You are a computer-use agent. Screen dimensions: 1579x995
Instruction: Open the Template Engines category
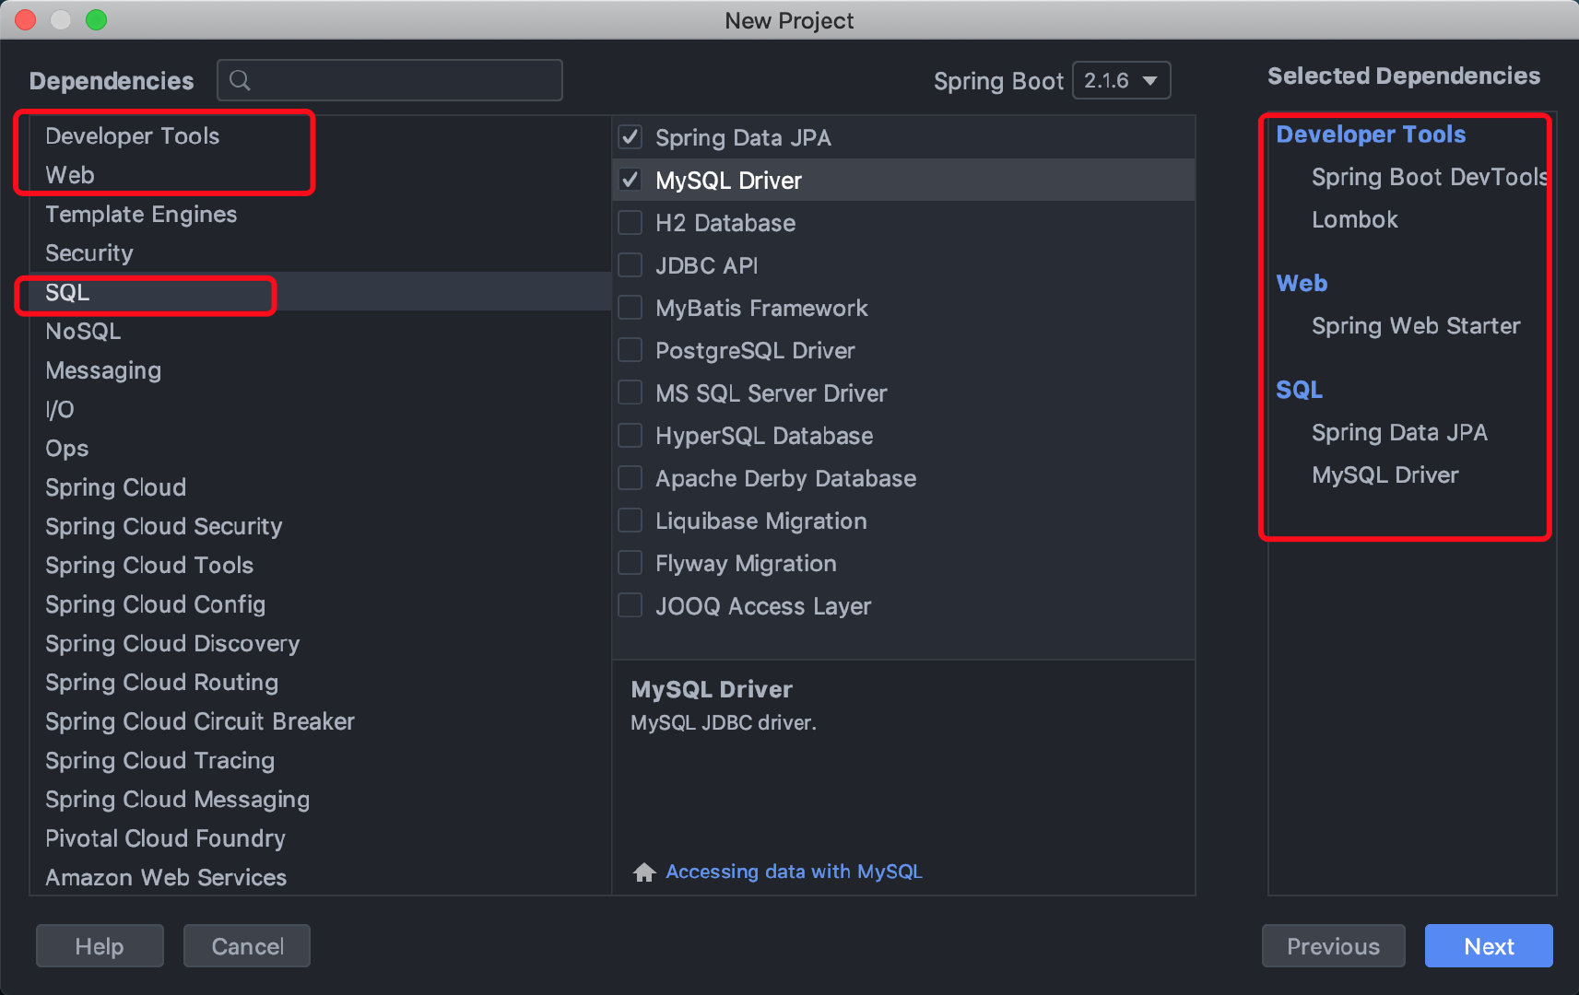(x=141, y=215)
